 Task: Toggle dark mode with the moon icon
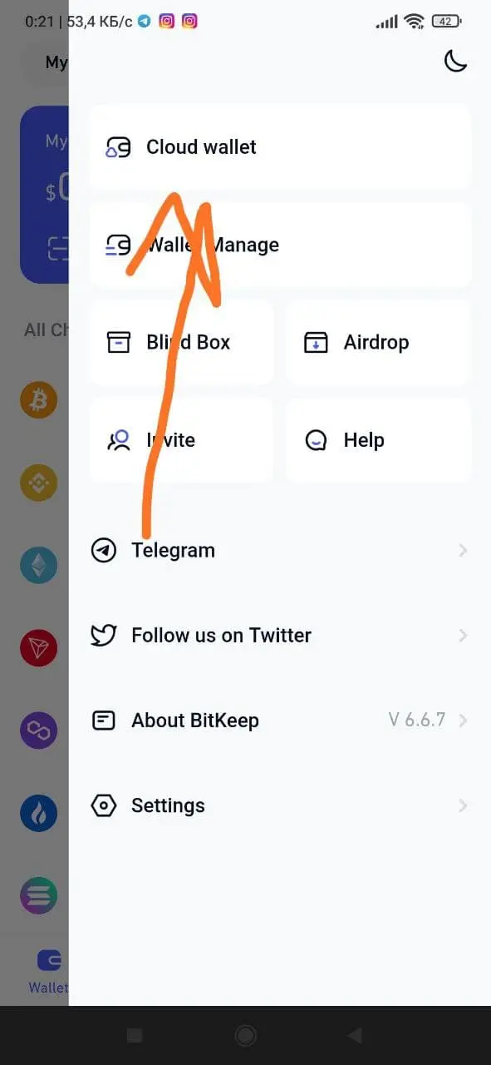[455, 61]
